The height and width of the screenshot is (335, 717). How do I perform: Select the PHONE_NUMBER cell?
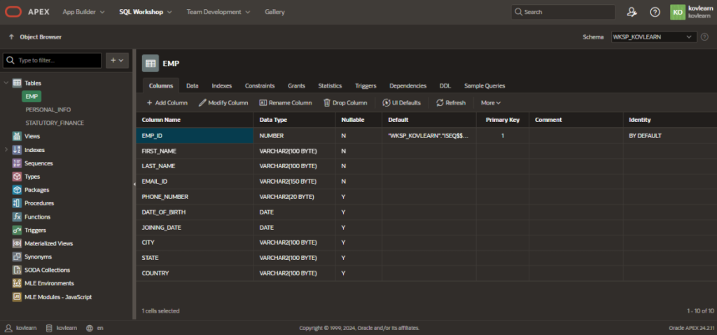tap(195, 197)
